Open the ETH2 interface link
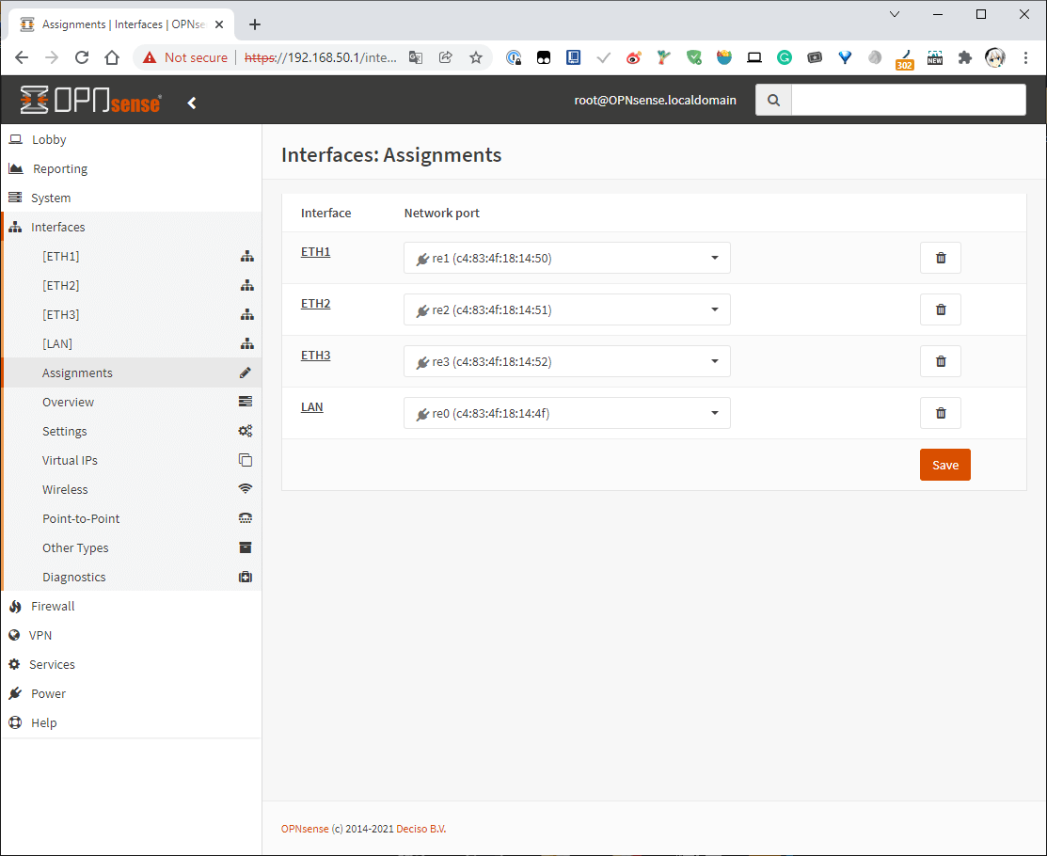This screenshot has height=856, width=1047. (x=315, y=304)
